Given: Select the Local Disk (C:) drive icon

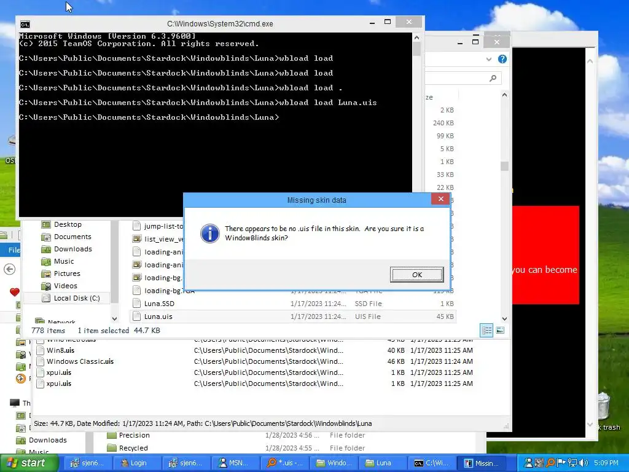Looking at the screenshot, I should tap(47, 298).
